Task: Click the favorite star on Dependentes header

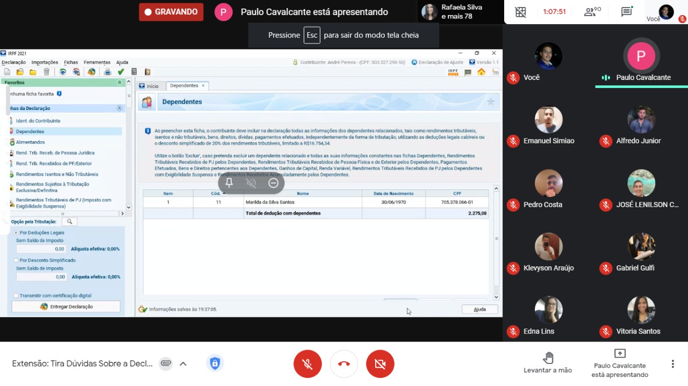Action: [490, 102]
